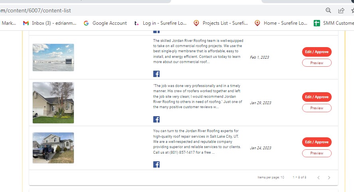354x192 pixels.
Task: Click Facebook icon under Jan 29 post
Action: coord(156,119)
